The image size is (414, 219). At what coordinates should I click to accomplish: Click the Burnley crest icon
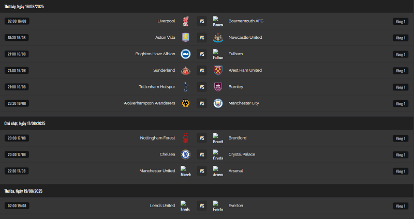[218, 87]
